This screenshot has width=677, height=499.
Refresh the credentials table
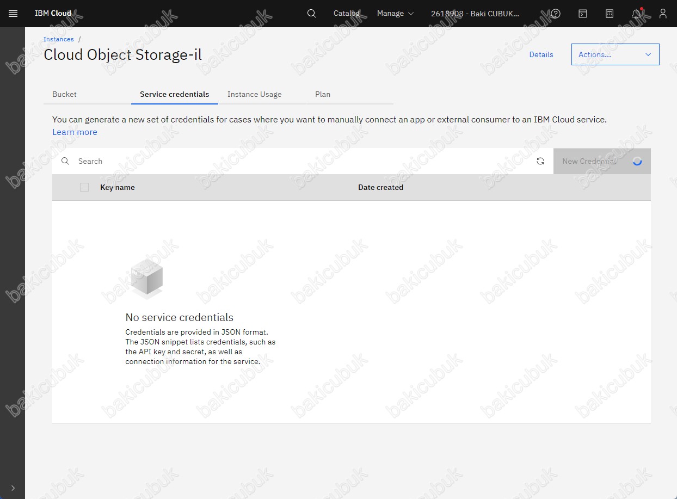pos(540,161)
